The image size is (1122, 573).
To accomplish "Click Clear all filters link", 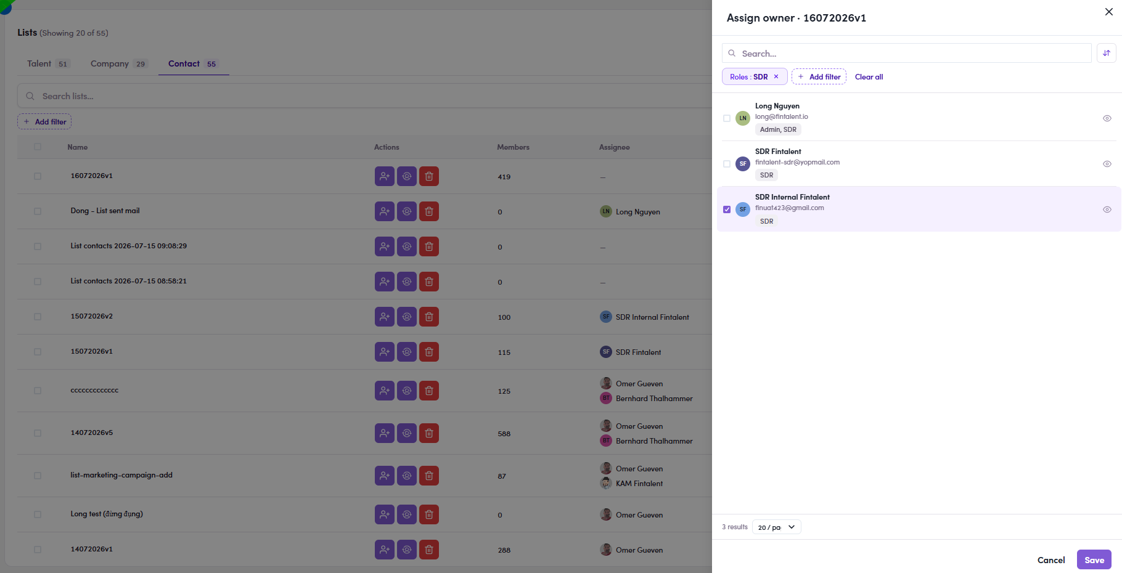I will [x=869, y=77].
